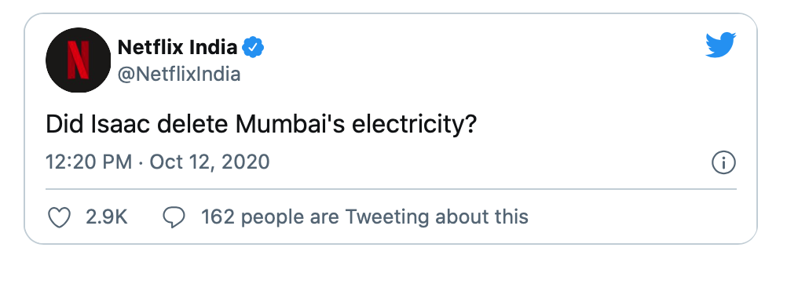This screenshot has width=798, height=284.
Task: Open the tweet info circle icon
Action: (x=723, y=163)
